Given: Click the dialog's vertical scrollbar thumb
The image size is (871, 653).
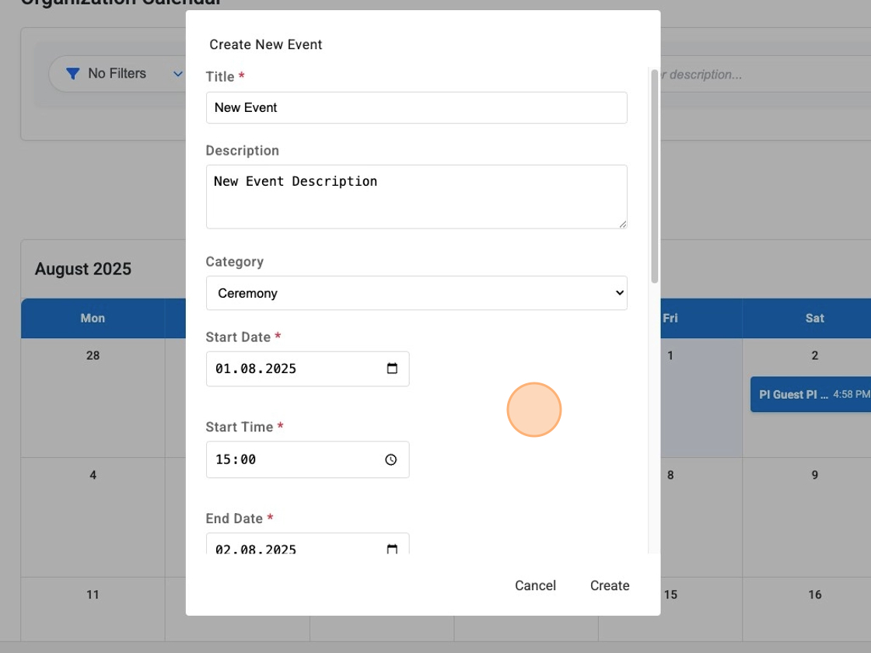Looking at the screenshot, I should coord(655,176).
